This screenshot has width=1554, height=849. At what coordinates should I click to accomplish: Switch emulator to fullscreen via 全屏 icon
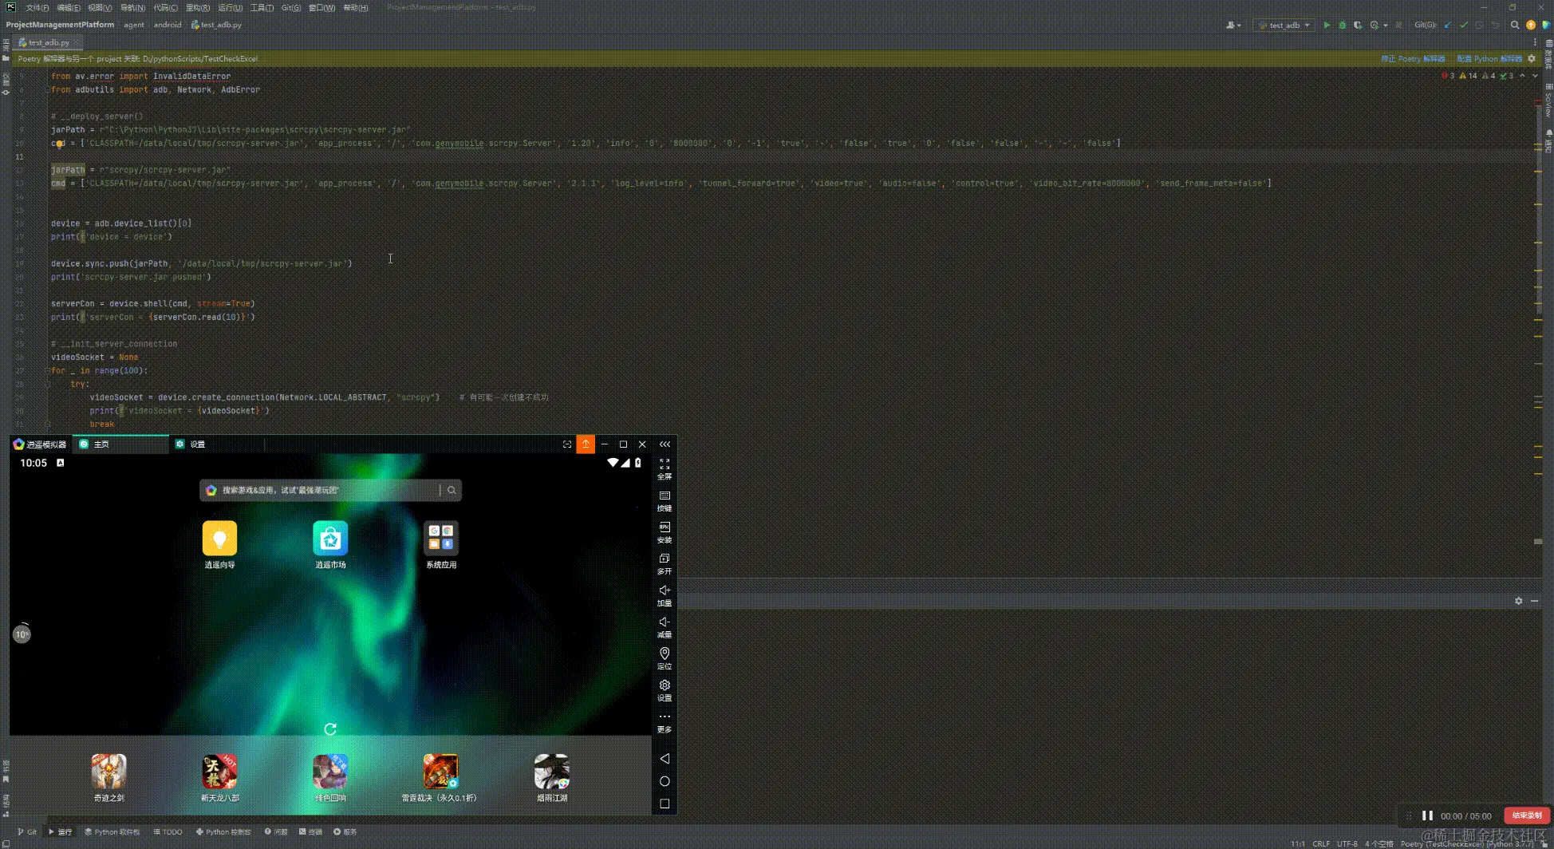(665, 468)
